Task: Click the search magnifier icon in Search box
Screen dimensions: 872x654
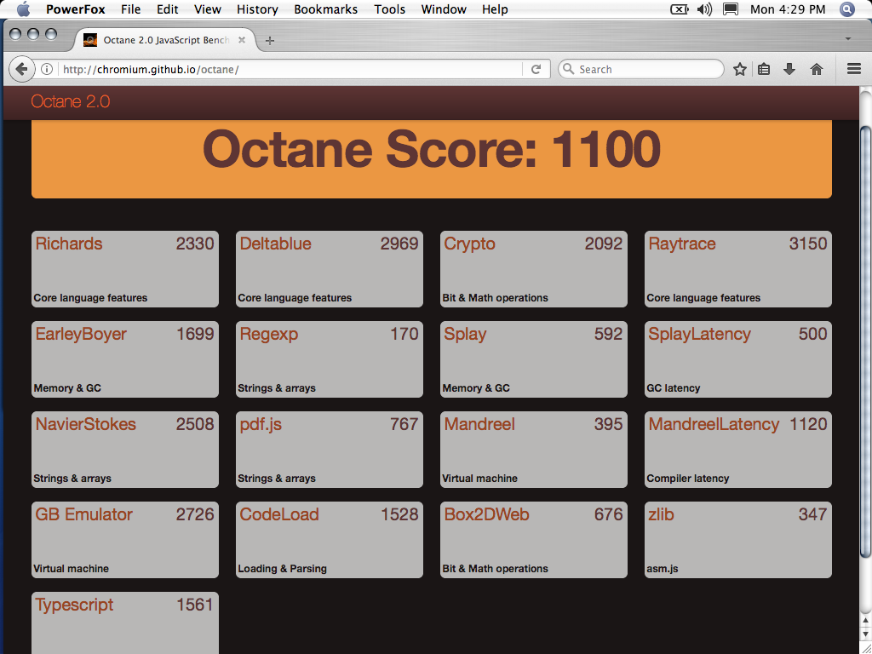Action: [568, 69]
